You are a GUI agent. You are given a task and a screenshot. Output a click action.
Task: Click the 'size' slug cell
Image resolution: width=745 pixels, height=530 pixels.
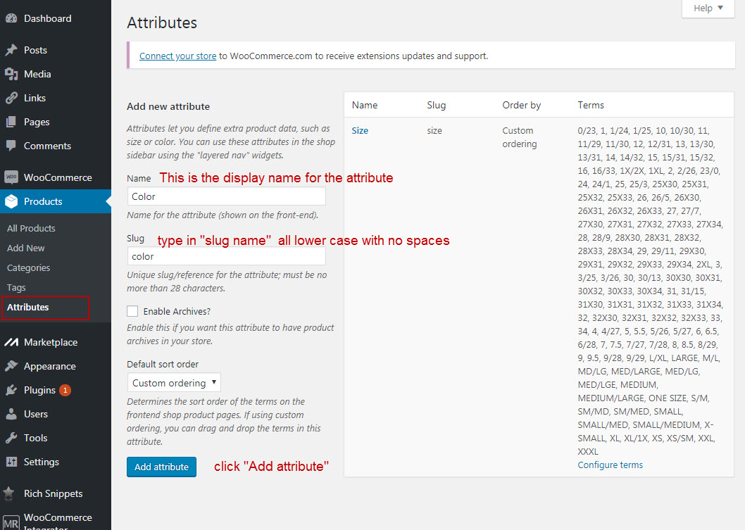[434, 131]
